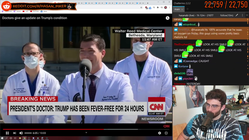Click the chriis530 username in chat
249x140 pixels.
[180, 73]
